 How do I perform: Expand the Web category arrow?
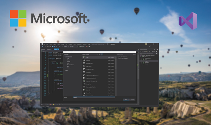click(x=66, y=63)
